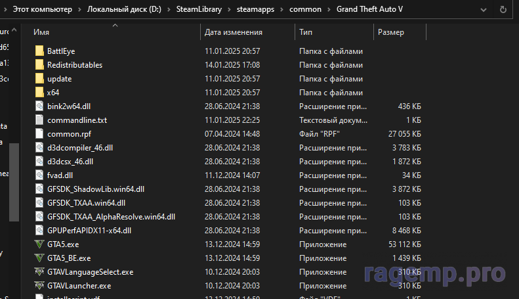Sort by the Размер column header
519x299 pixels.
click(x=400, y=32)
